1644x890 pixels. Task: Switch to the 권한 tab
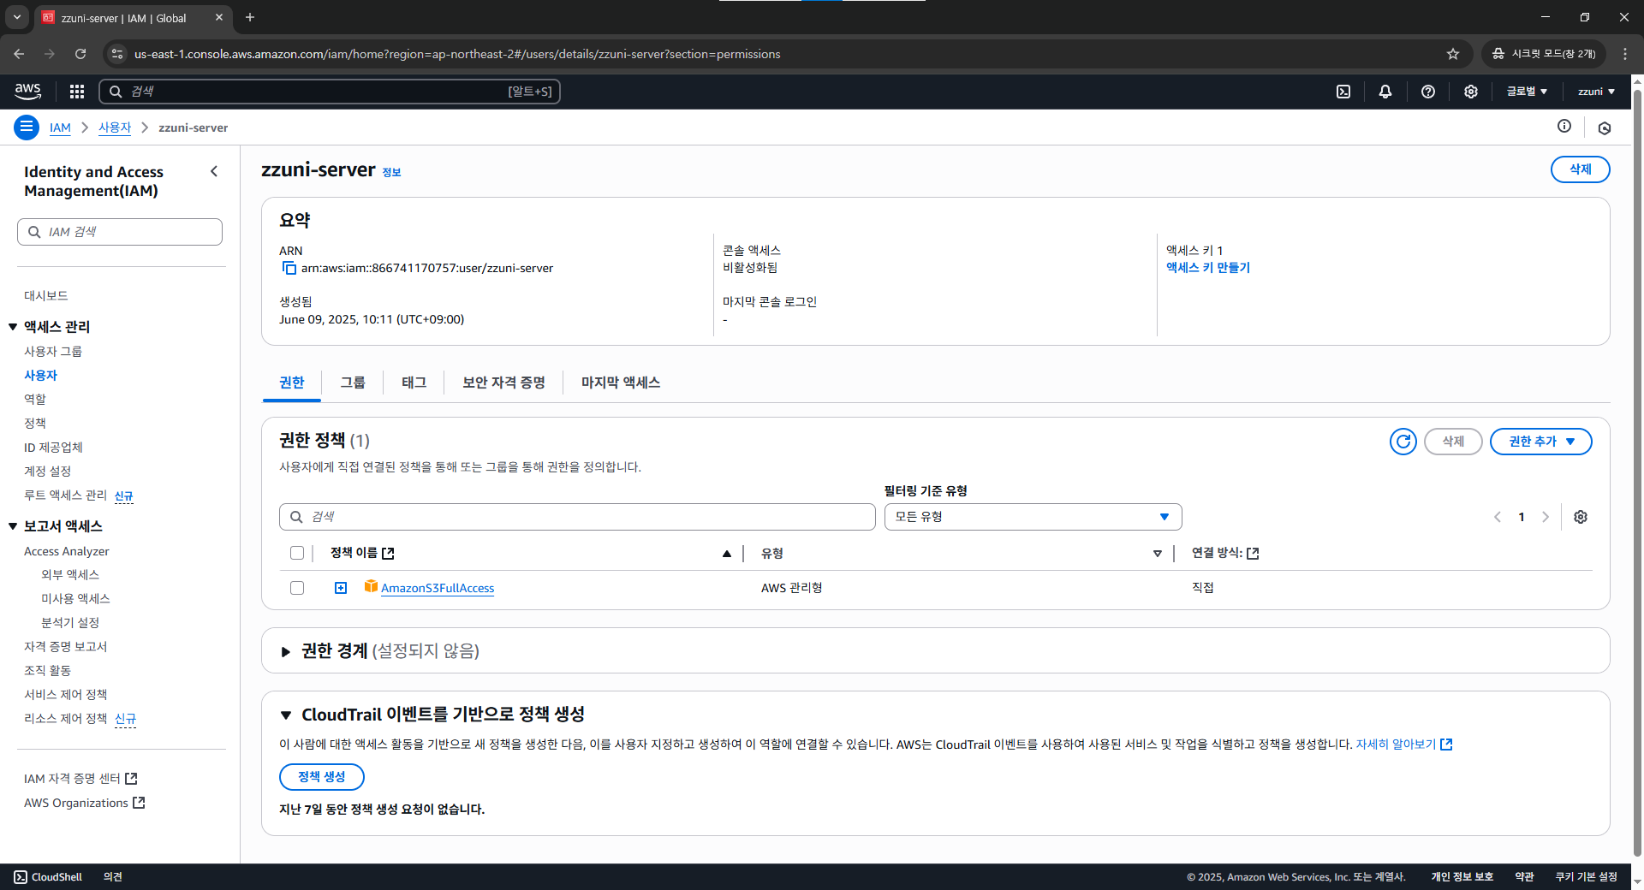[292, 383]
